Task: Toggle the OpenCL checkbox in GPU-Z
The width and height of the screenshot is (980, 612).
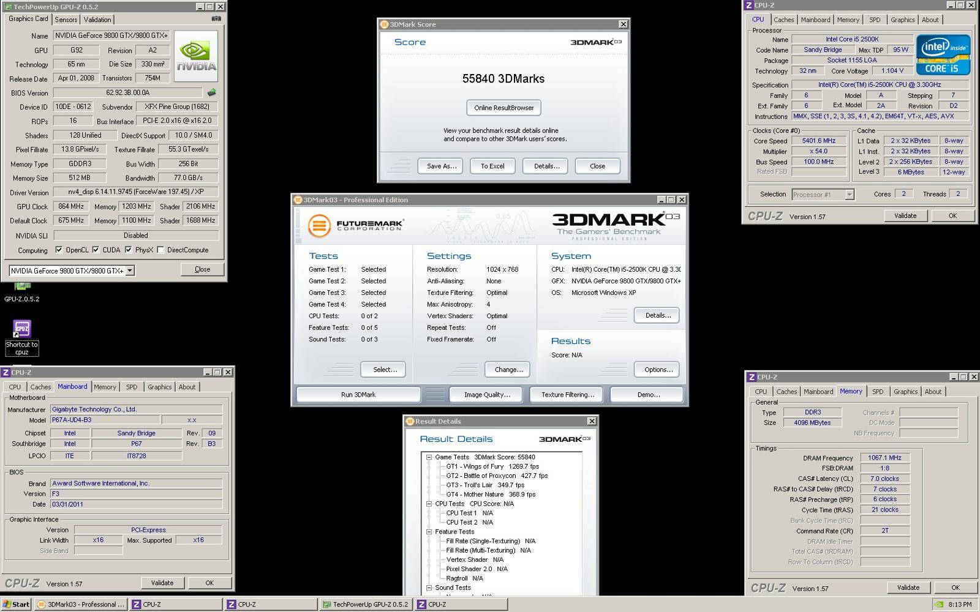Action: (59, 250)
